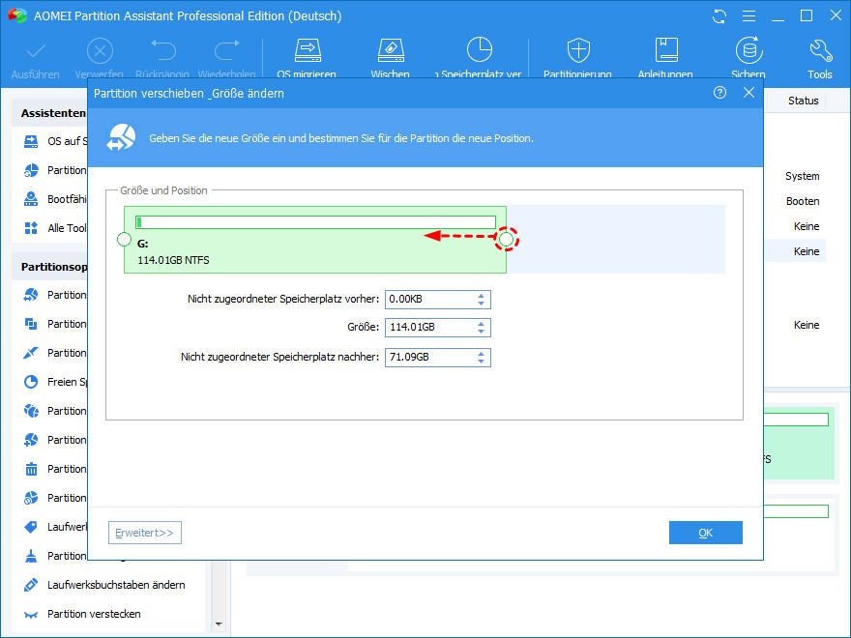851x638 pixels.
Task: Click the G: partition usage bar
Action: [315, 222]
